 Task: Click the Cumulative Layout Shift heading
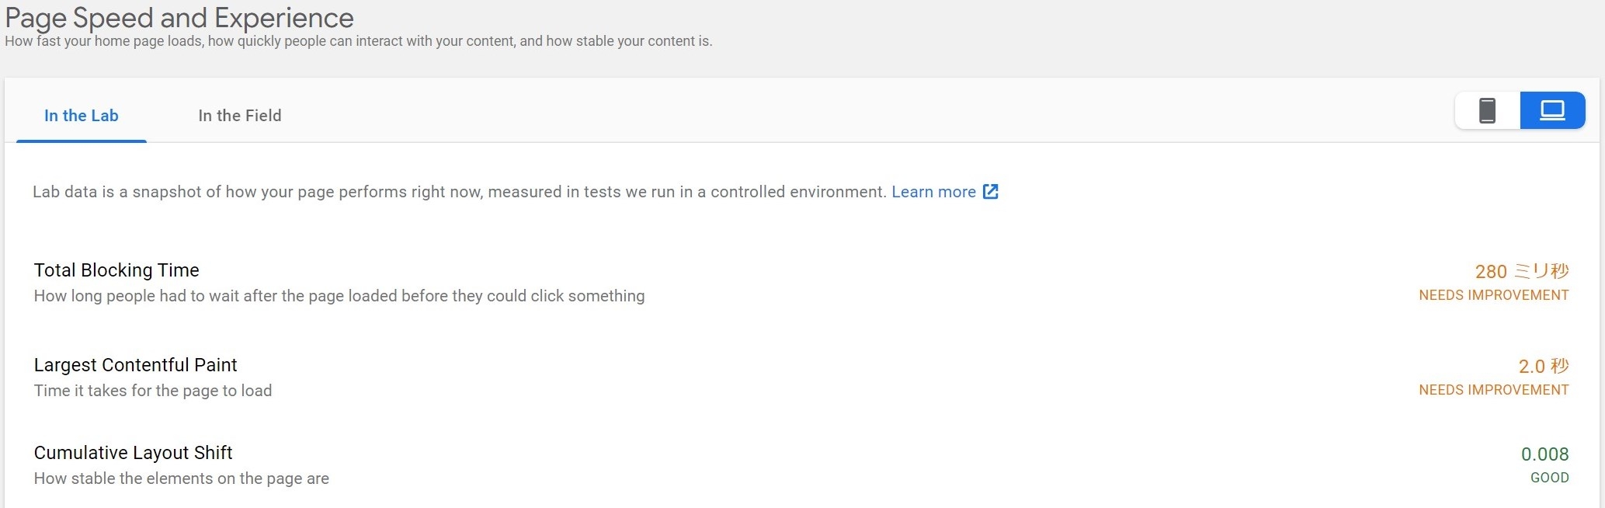(133, 453)
